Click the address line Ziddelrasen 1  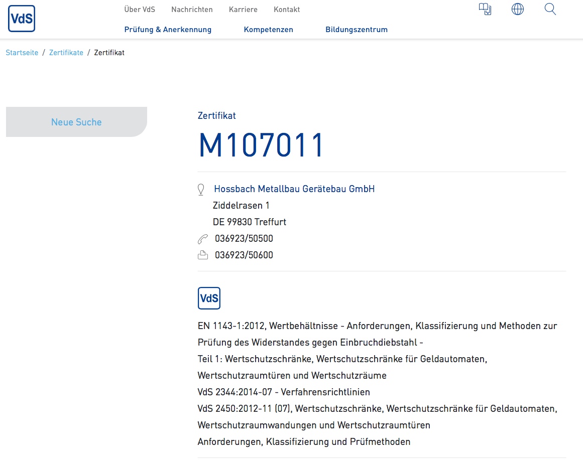click(241, 206)
